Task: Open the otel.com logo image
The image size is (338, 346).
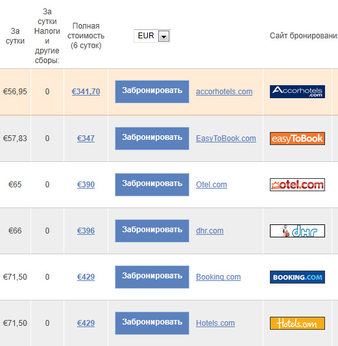Action: pyautogui.click(x=297, y=185)
